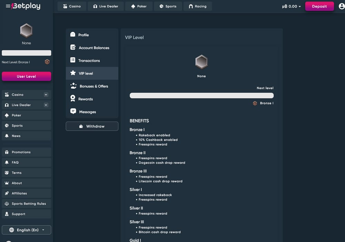Click the Betplay logo

pyautogui.click(x=26, y=6)
